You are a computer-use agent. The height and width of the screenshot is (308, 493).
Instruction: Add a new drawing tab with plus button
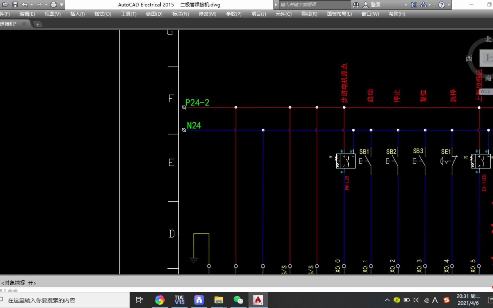(x=38, y=24)
